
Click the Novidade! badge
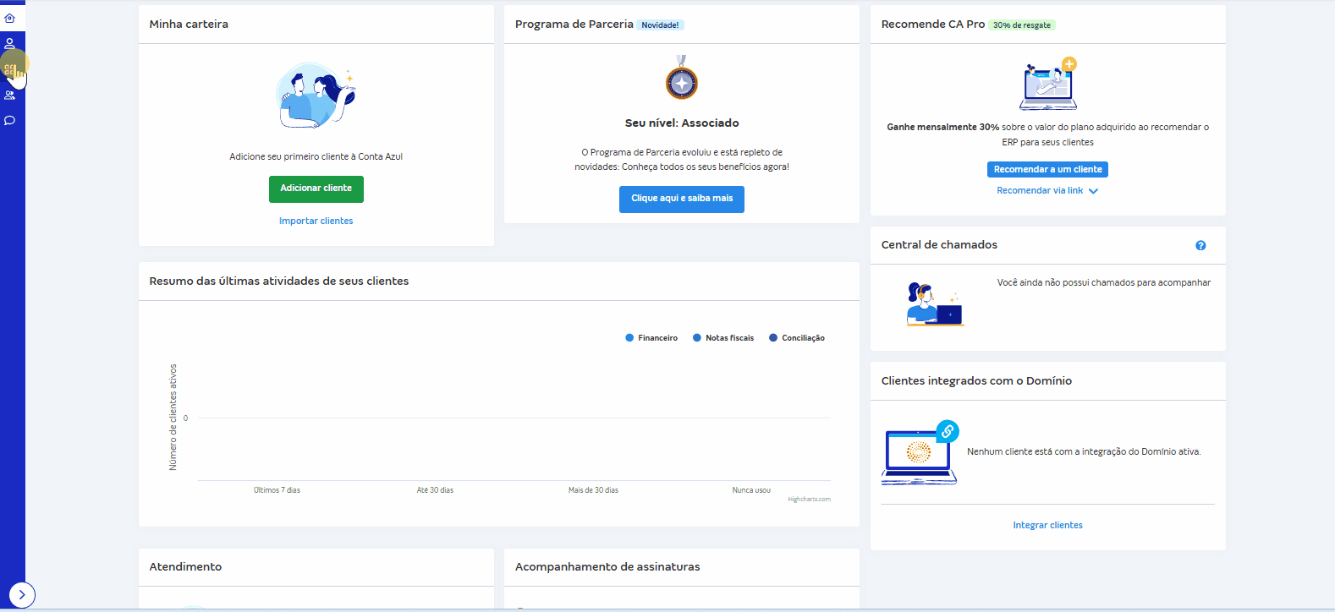(660, 25)
